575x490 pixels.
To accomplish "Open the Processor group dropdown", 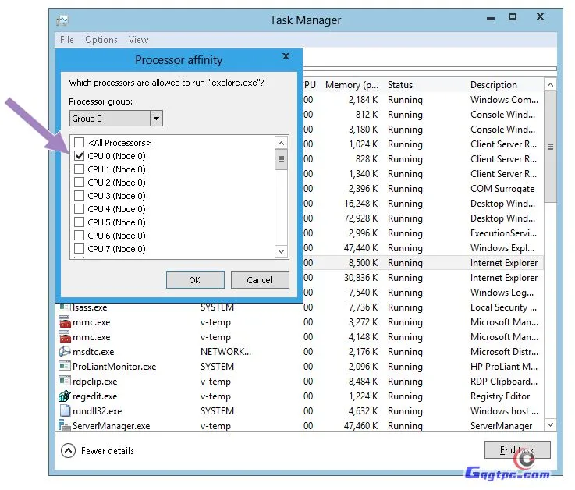I will [x=156, y=119].
